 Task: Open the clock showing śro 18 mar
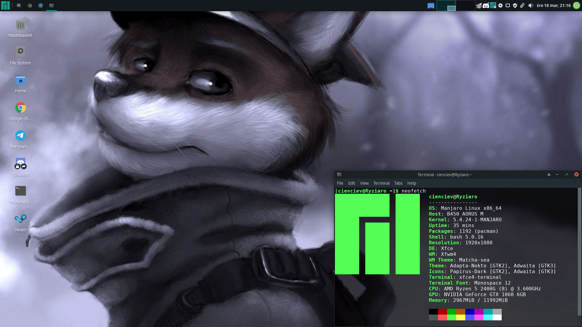554,5
